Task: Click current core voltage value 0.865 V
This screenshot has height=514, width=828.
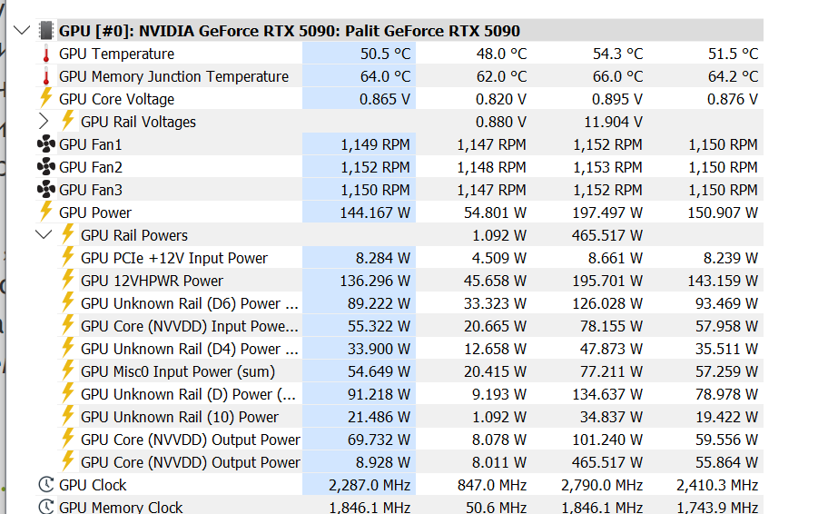Action: [x=384, y=99]
